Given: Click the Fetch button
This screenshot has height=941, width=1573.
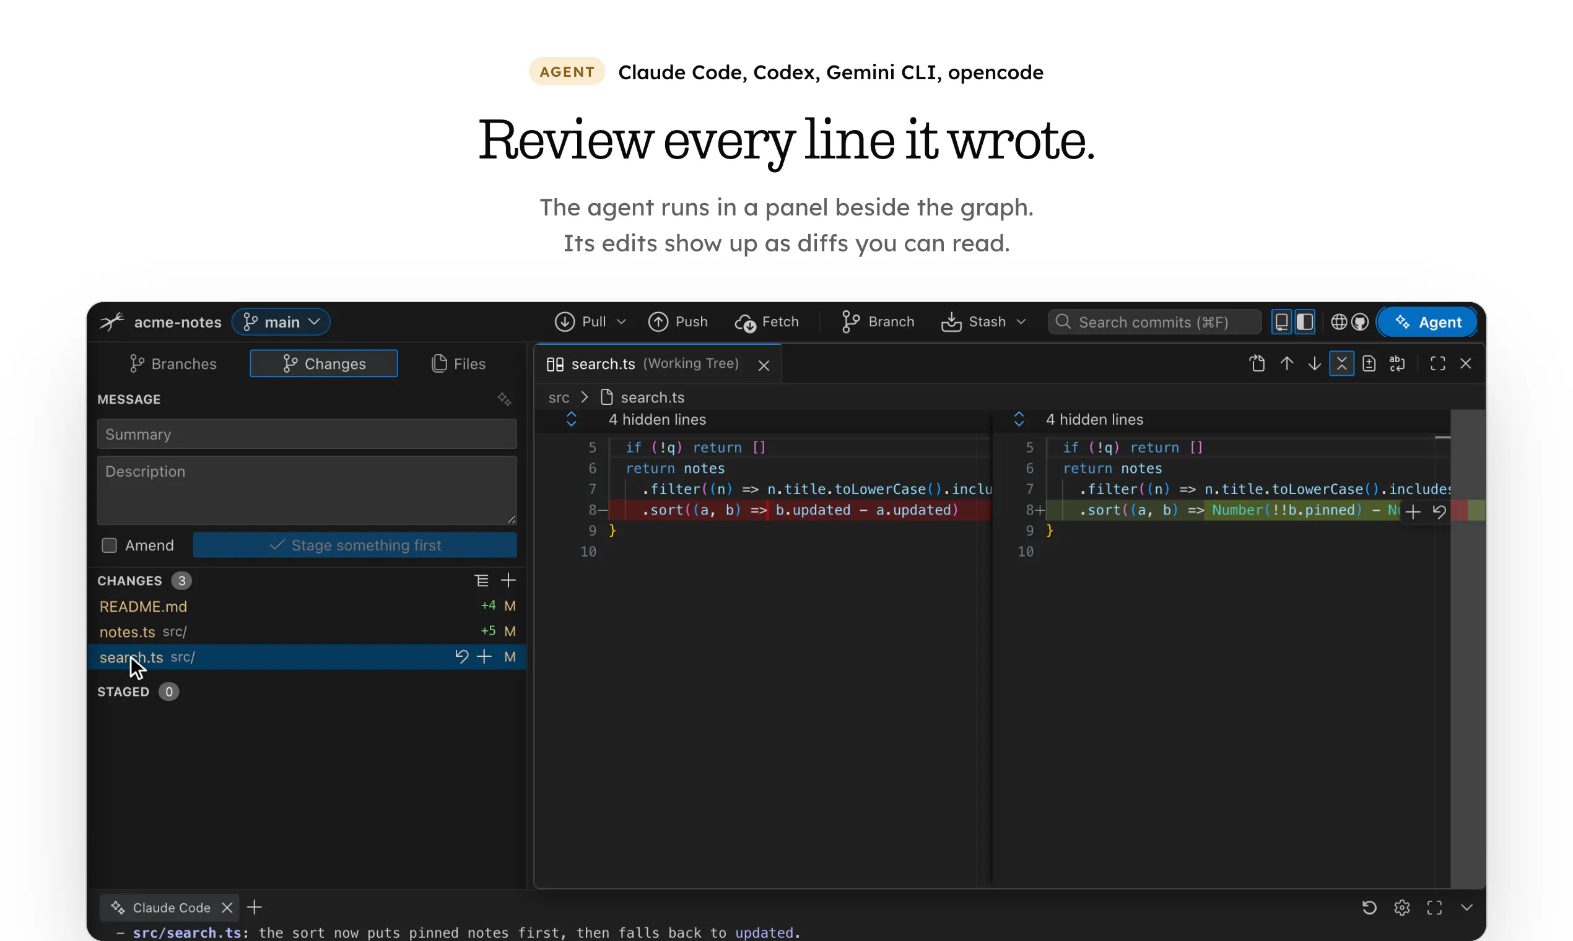Looking at the screenshot, I should 766,322.
